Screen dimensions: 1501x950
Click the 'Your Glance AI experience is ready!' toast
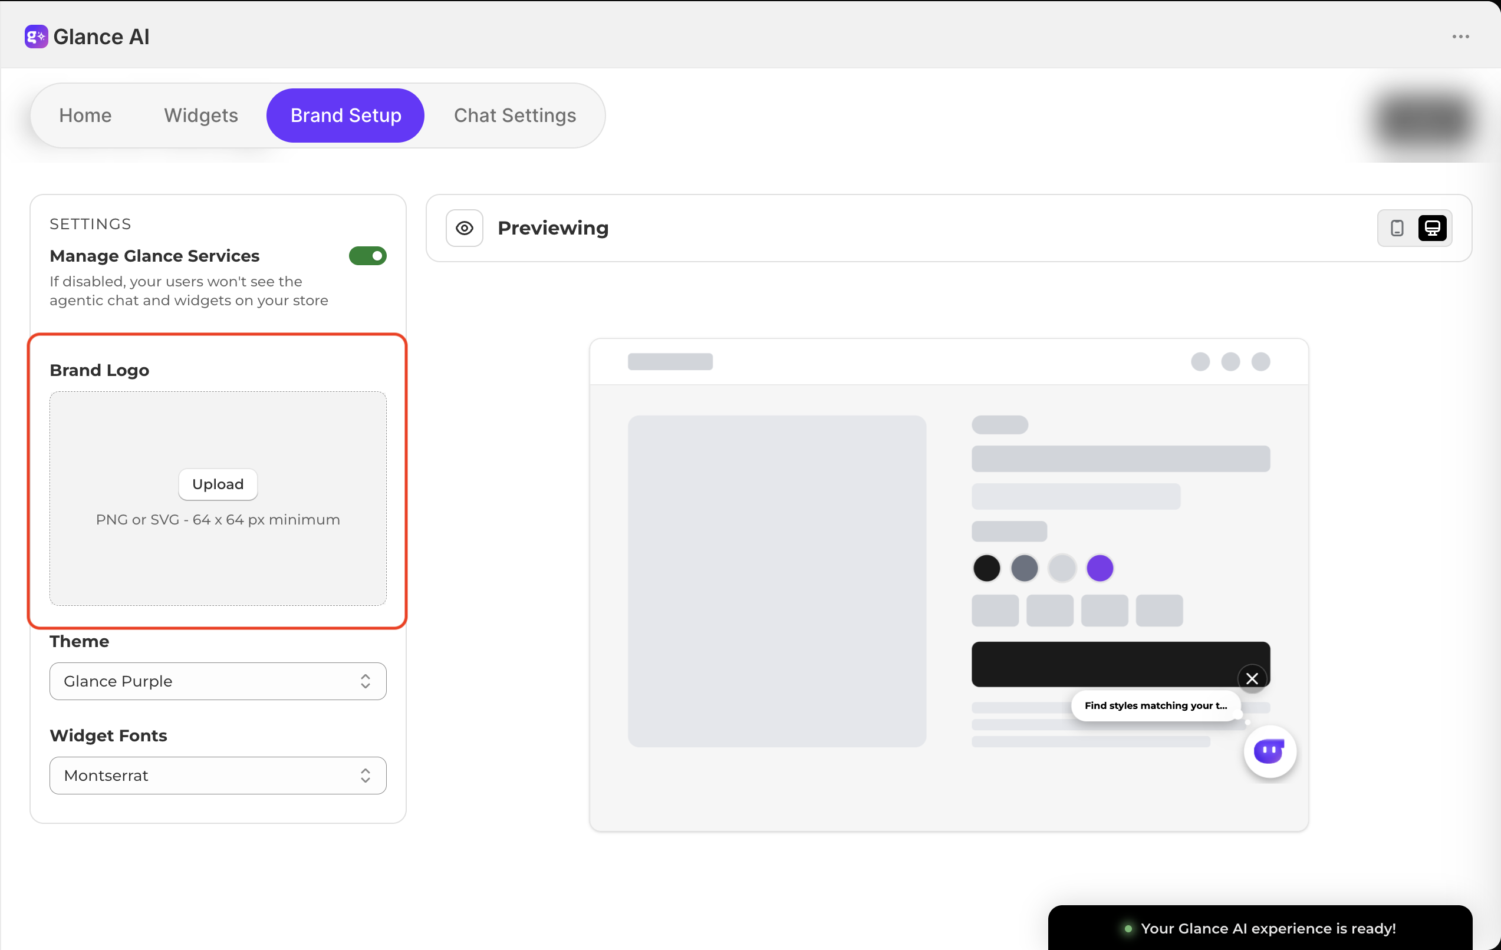pyautogui.click(x=1260, y=928)
